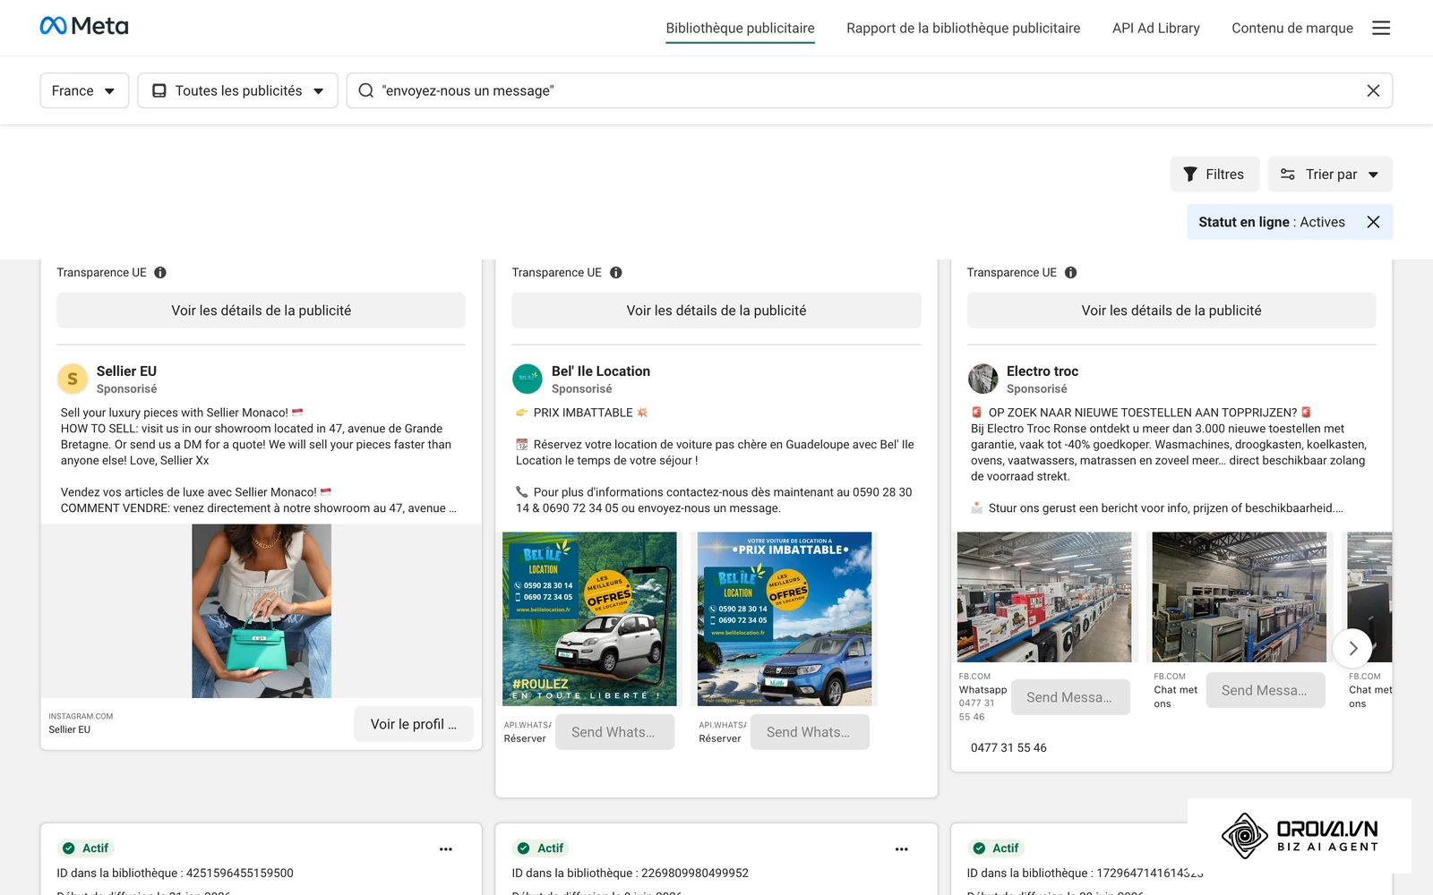Open second Electro troc warehouse image

coord(1240,597)
